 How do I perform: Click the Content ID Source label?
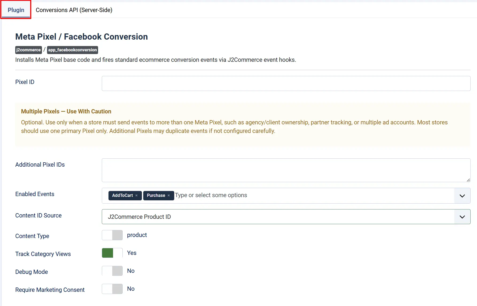[38, 216]
